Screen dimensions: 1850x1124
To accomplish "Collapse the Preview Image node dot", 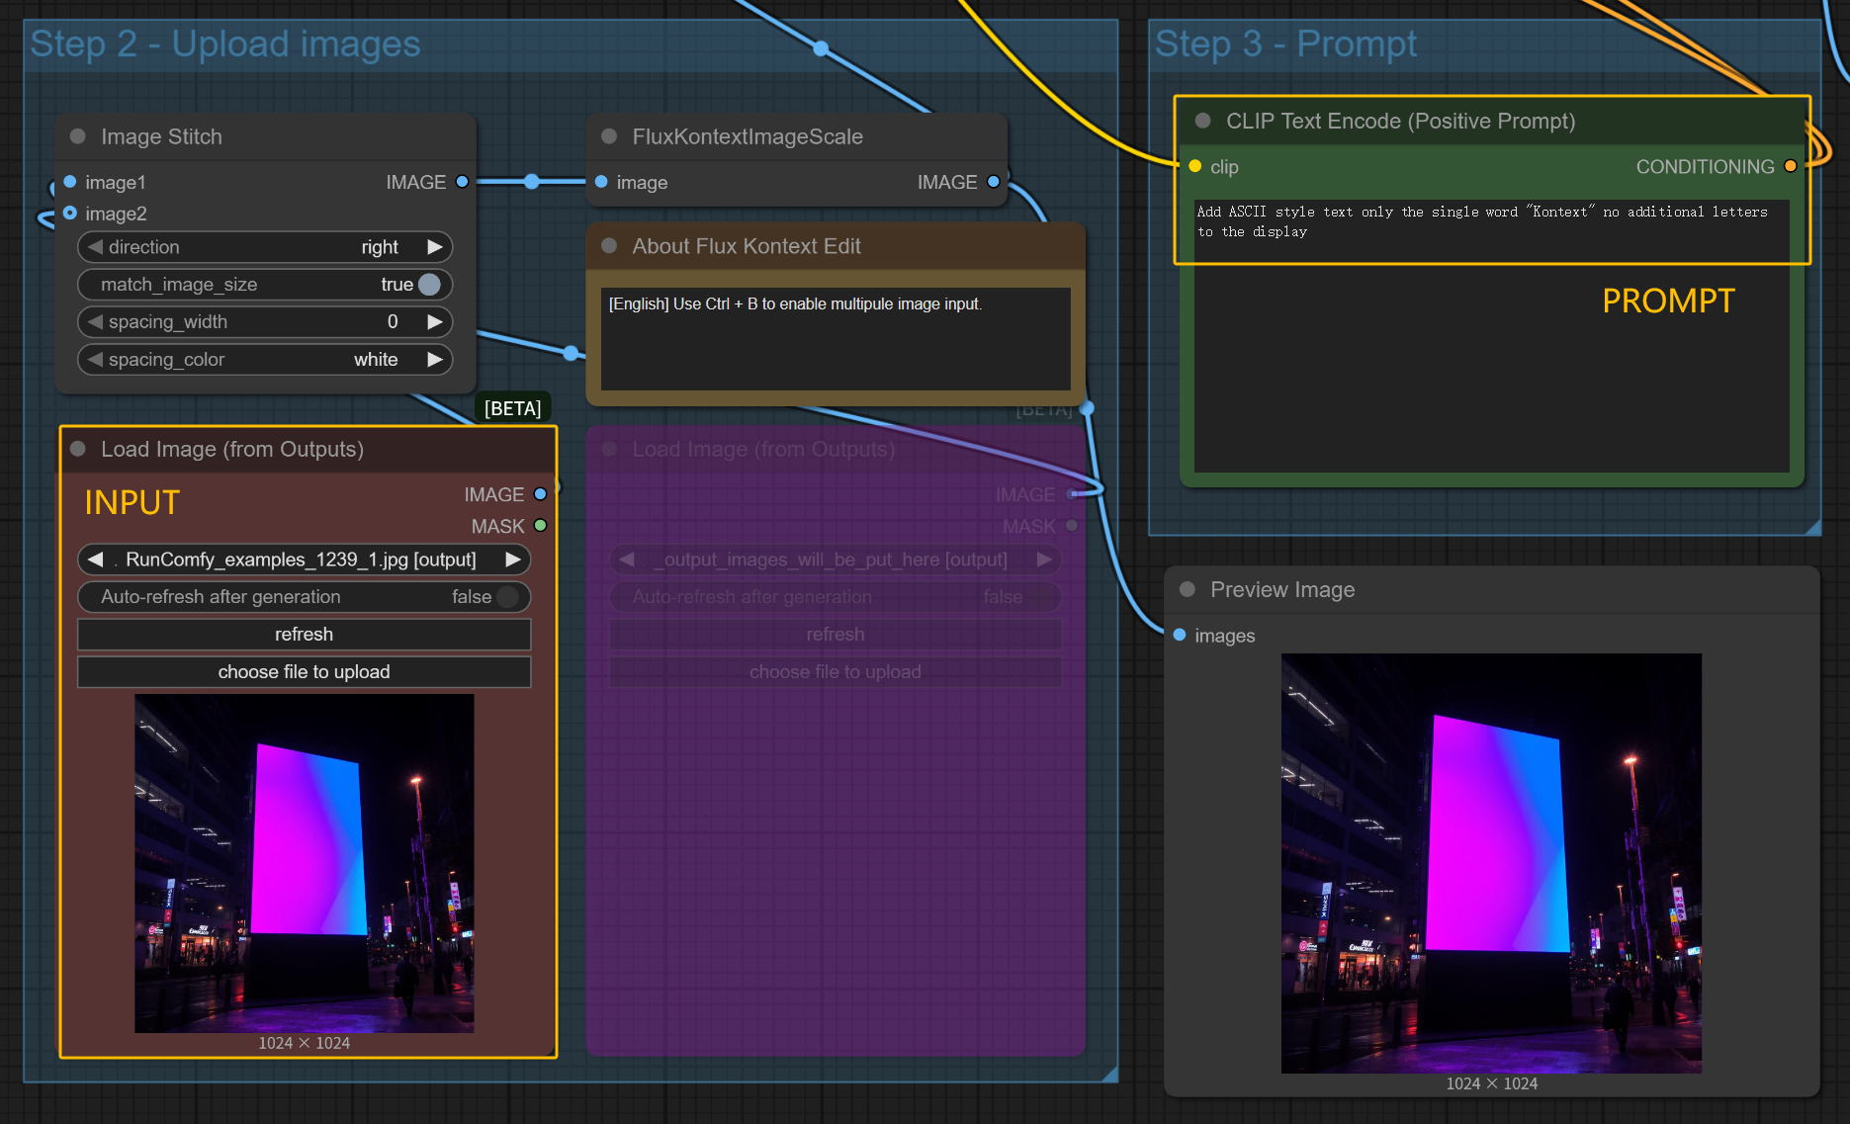I will coord(1188,589).
